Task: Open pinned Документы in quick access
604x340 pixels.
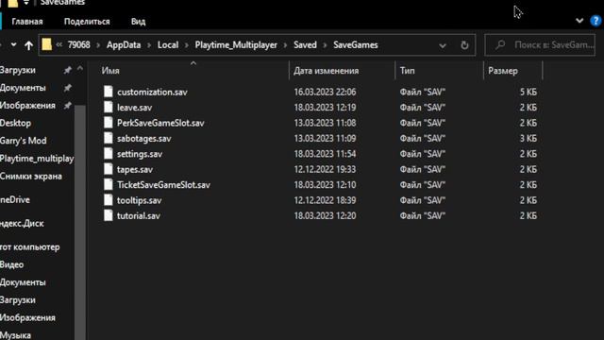Action: coord(23,88)
